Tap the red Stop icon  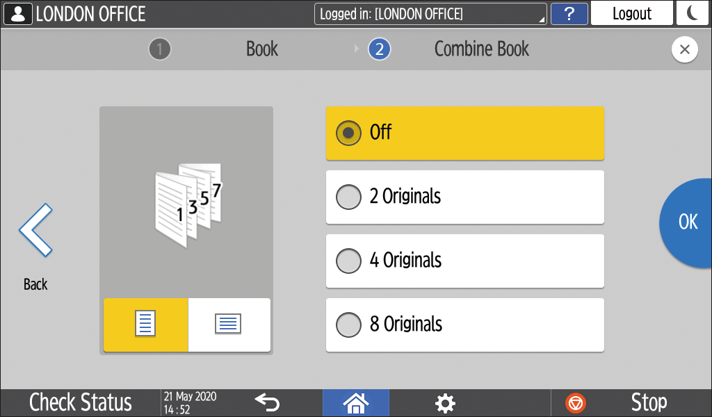pyautogui.click(x=576, y=402)
